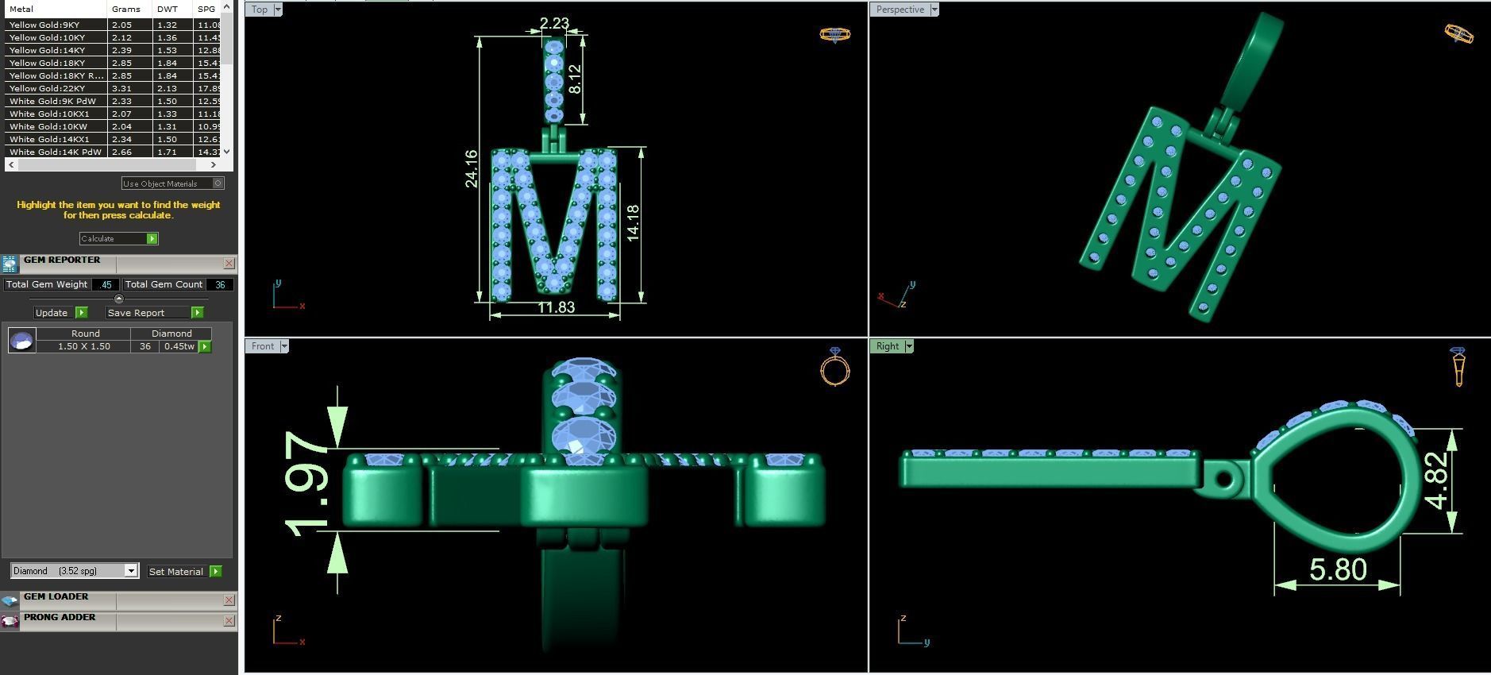Select the Front viewport label

(263, 346)
